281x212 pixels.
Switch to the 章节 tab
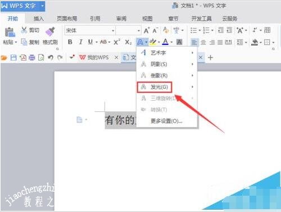pos(173,19)
